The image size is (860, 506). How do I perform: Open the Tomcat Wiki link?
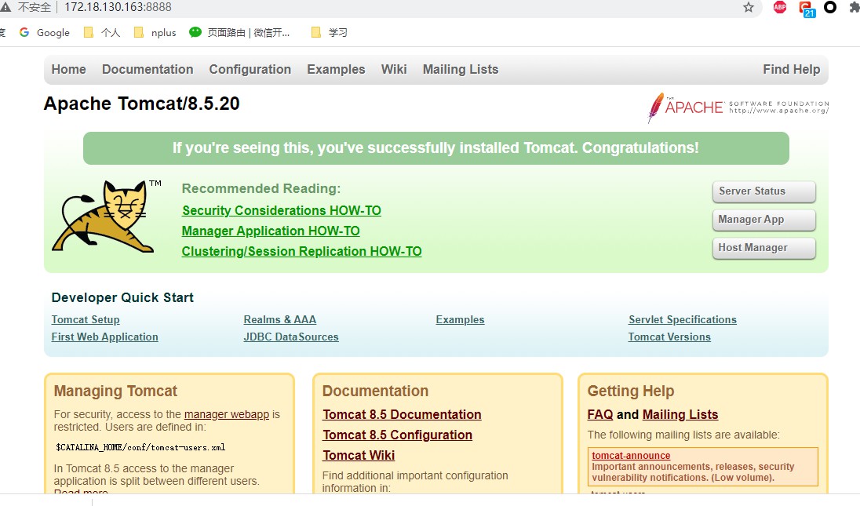(359, 455)
